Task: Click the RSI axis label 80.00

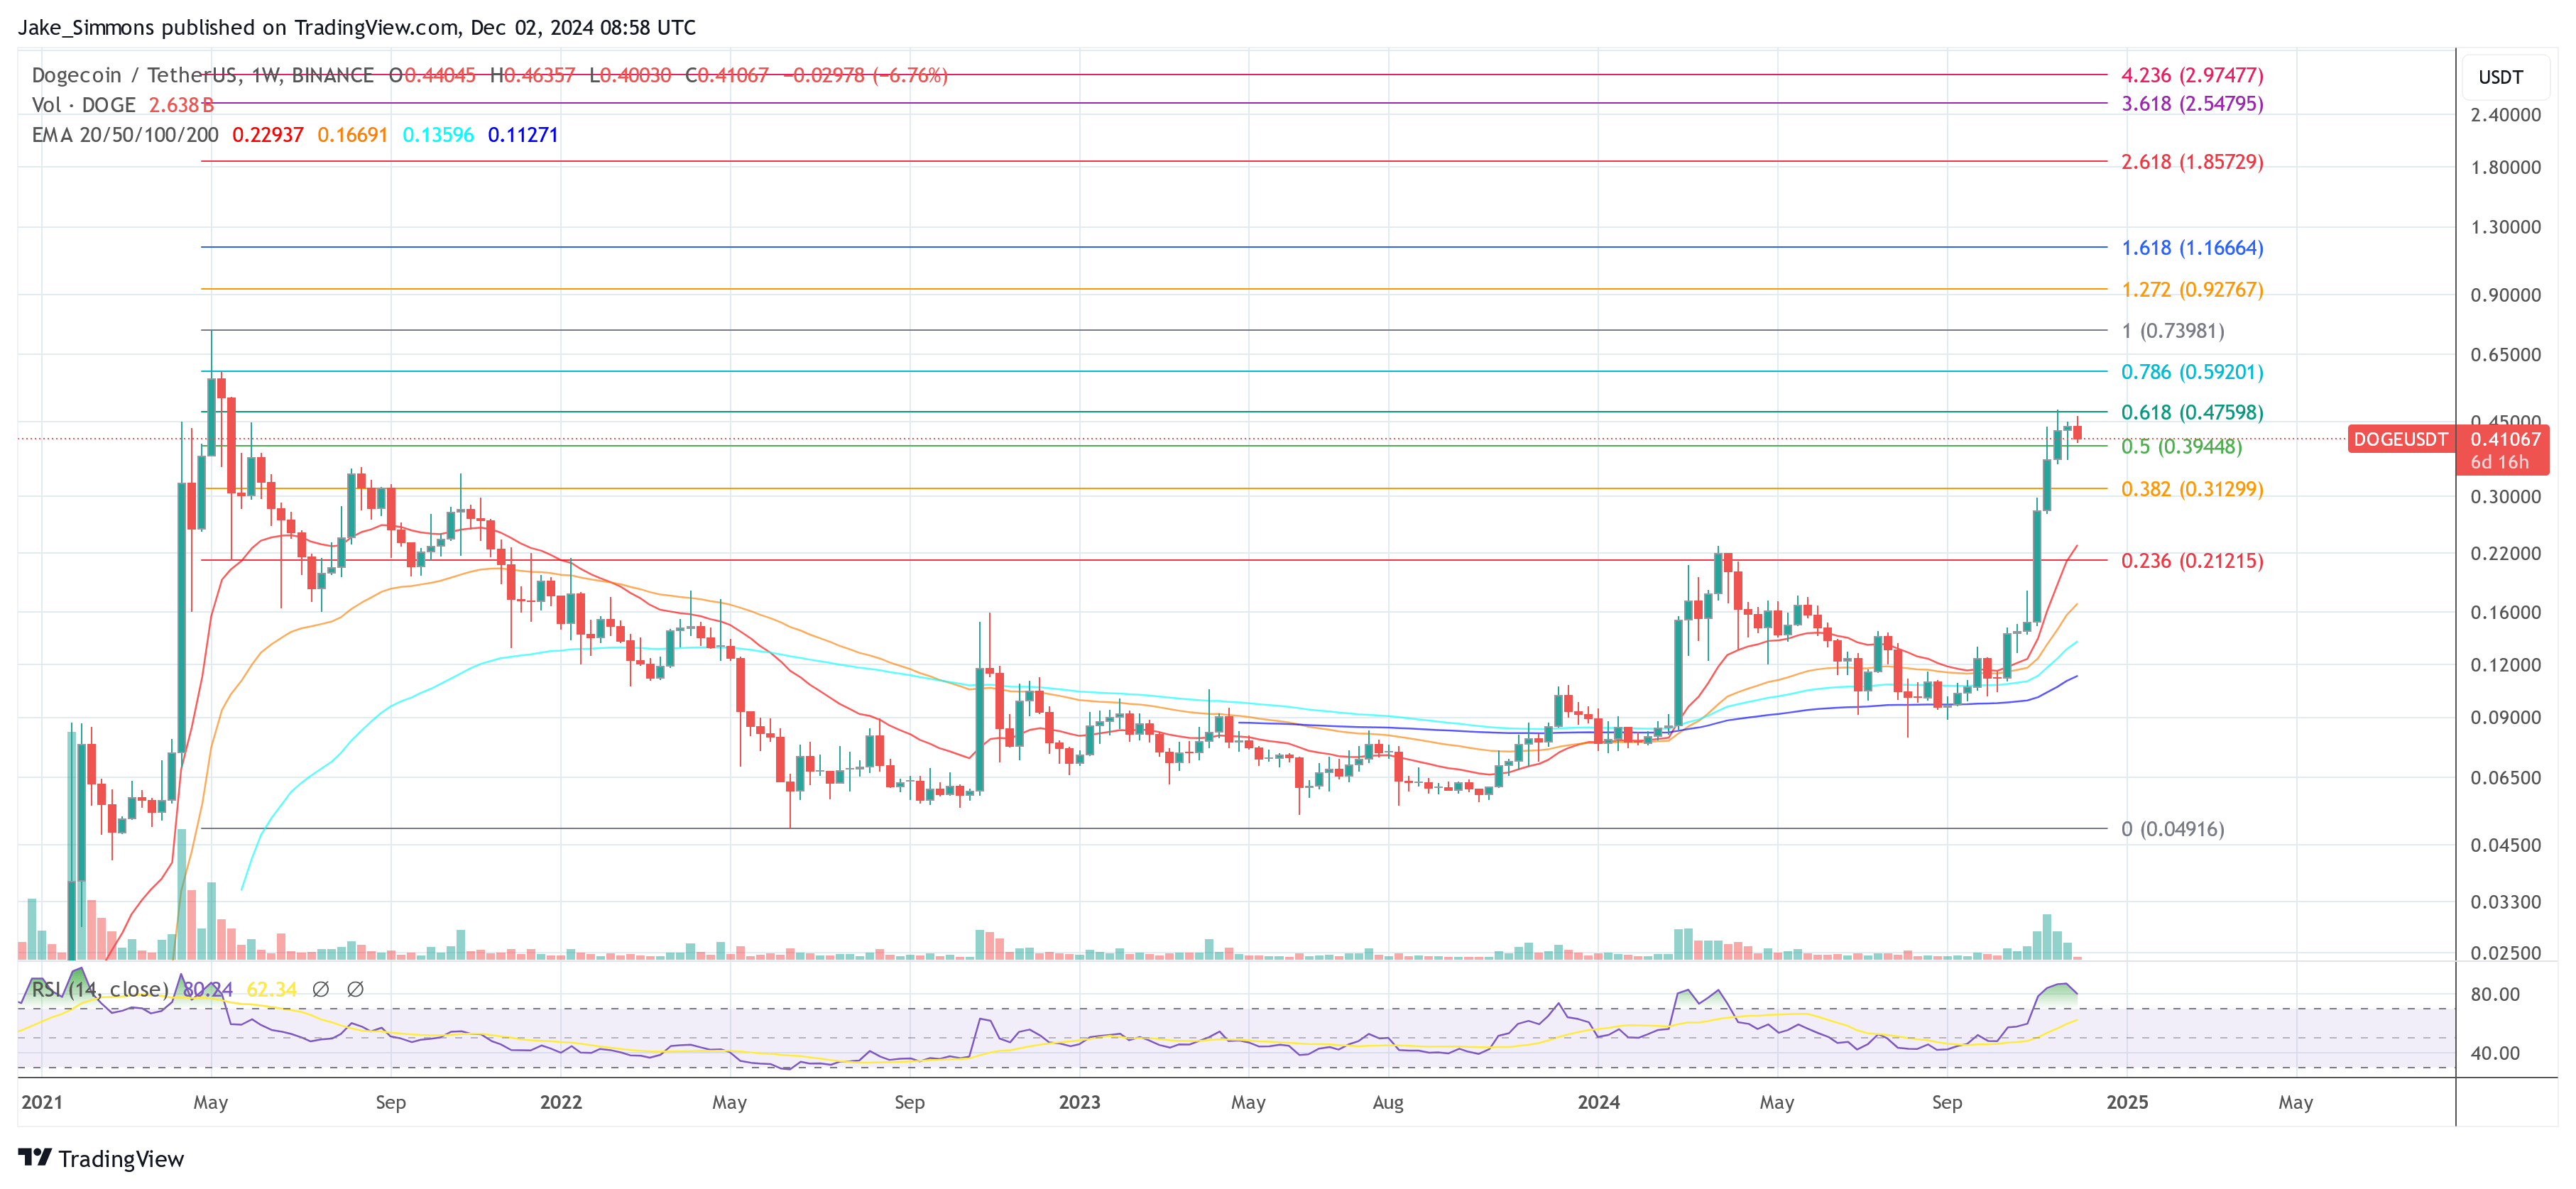Action: click(x=2495, y=994)
